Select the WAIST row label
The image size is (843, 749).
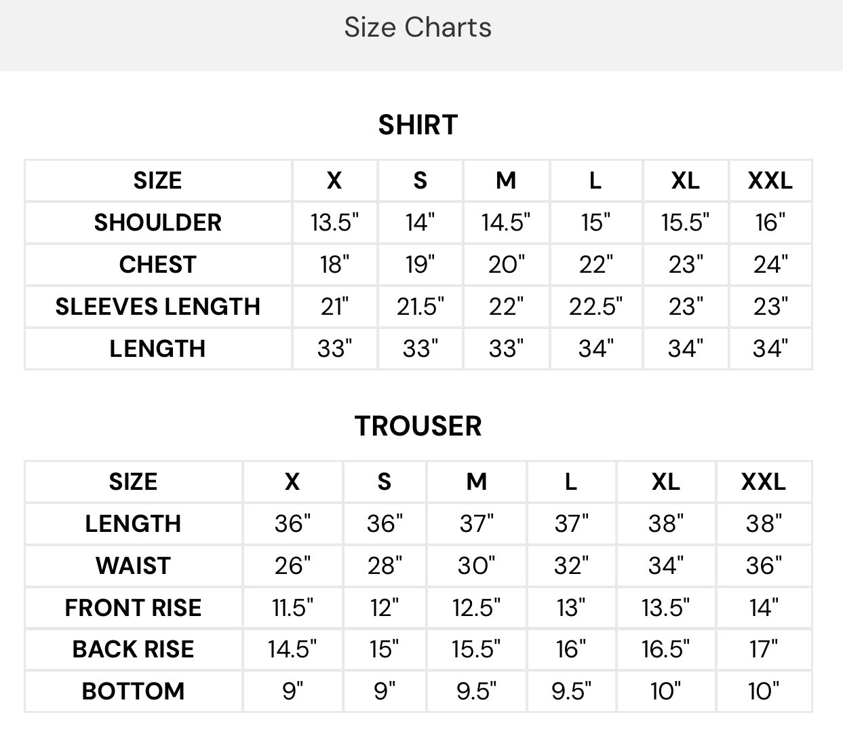[x=133, y=566]
